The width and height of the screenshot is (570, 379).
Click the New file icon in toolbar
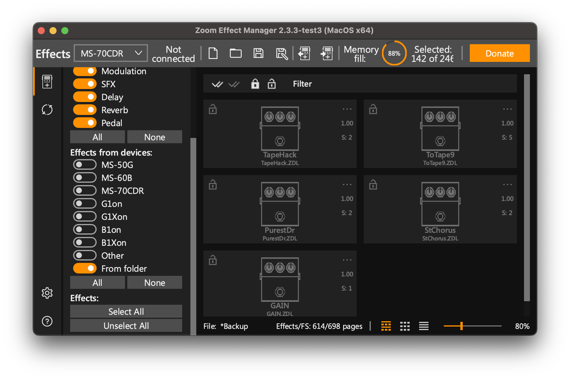[x=213, y=53]
